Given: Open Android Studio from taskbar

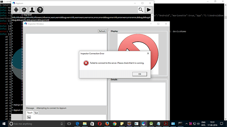Looking at the screenshot, I should 151,124.
